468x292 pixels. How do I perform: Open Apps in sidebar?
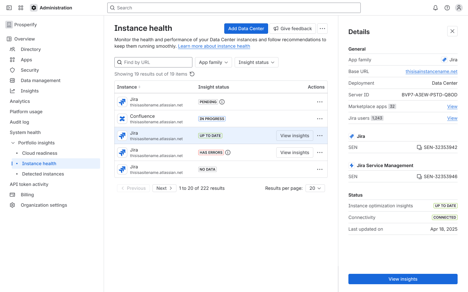click(26, 60)
